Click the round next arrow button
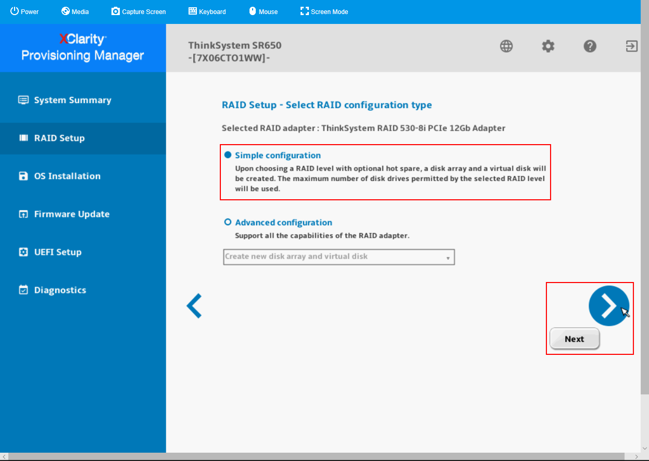 [x=609, y=306]
